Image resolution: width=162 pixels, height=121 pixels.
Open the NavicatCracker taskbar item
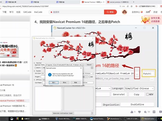[149, 119]
